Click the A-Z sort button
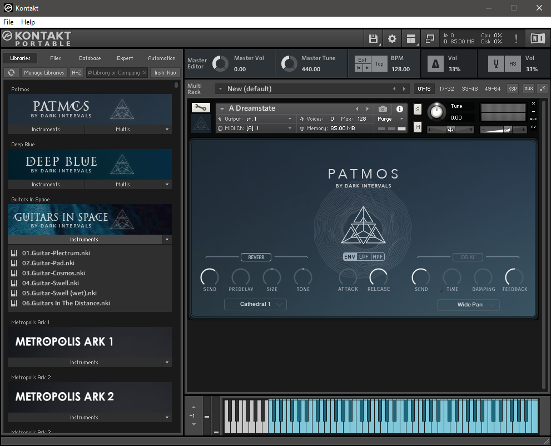The width and height of the screenshot is (551, 446). [x=77, y=72]
